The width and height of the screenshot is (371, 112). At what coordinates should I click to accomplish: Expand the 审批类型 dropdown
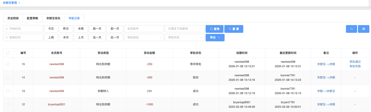tap(144, 38)
